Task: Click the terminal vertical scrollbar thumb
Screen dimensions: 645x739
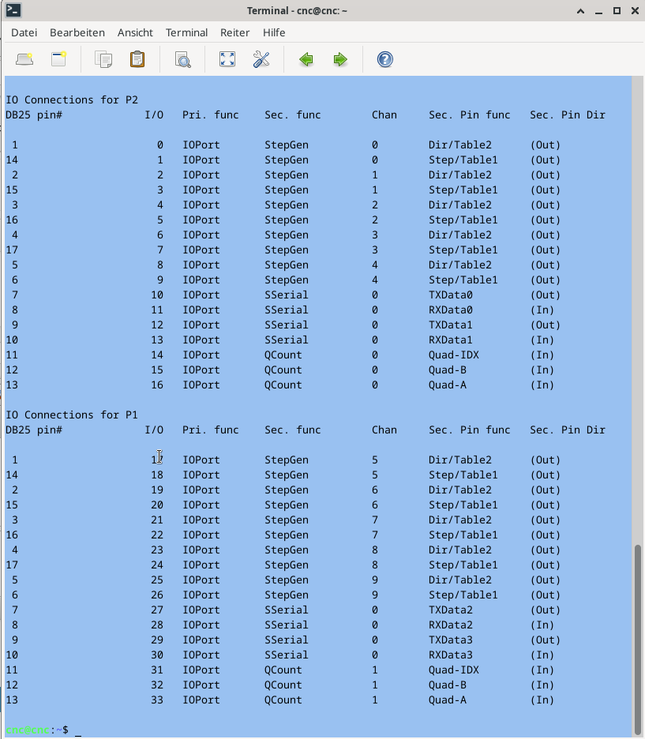Action: [638, 639]
